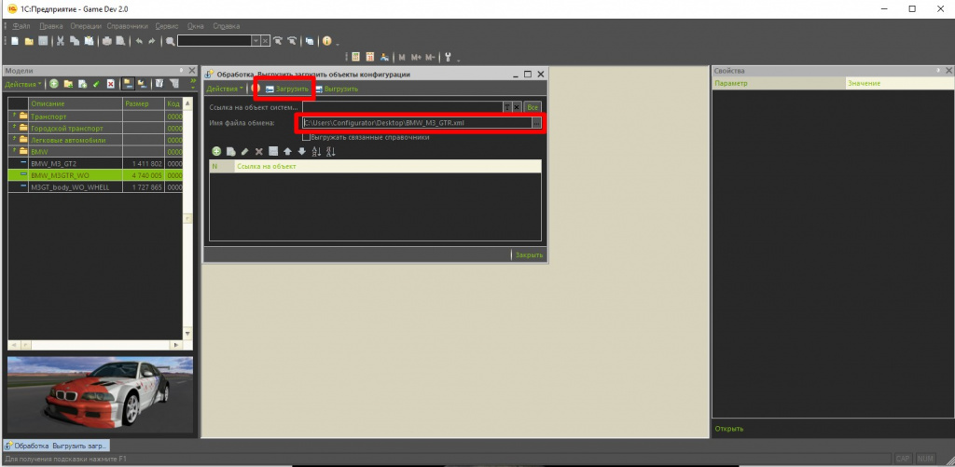This screenshot has height=467, width=955.
Task: Click the undo arrow icon
Action: click(139, 41)
